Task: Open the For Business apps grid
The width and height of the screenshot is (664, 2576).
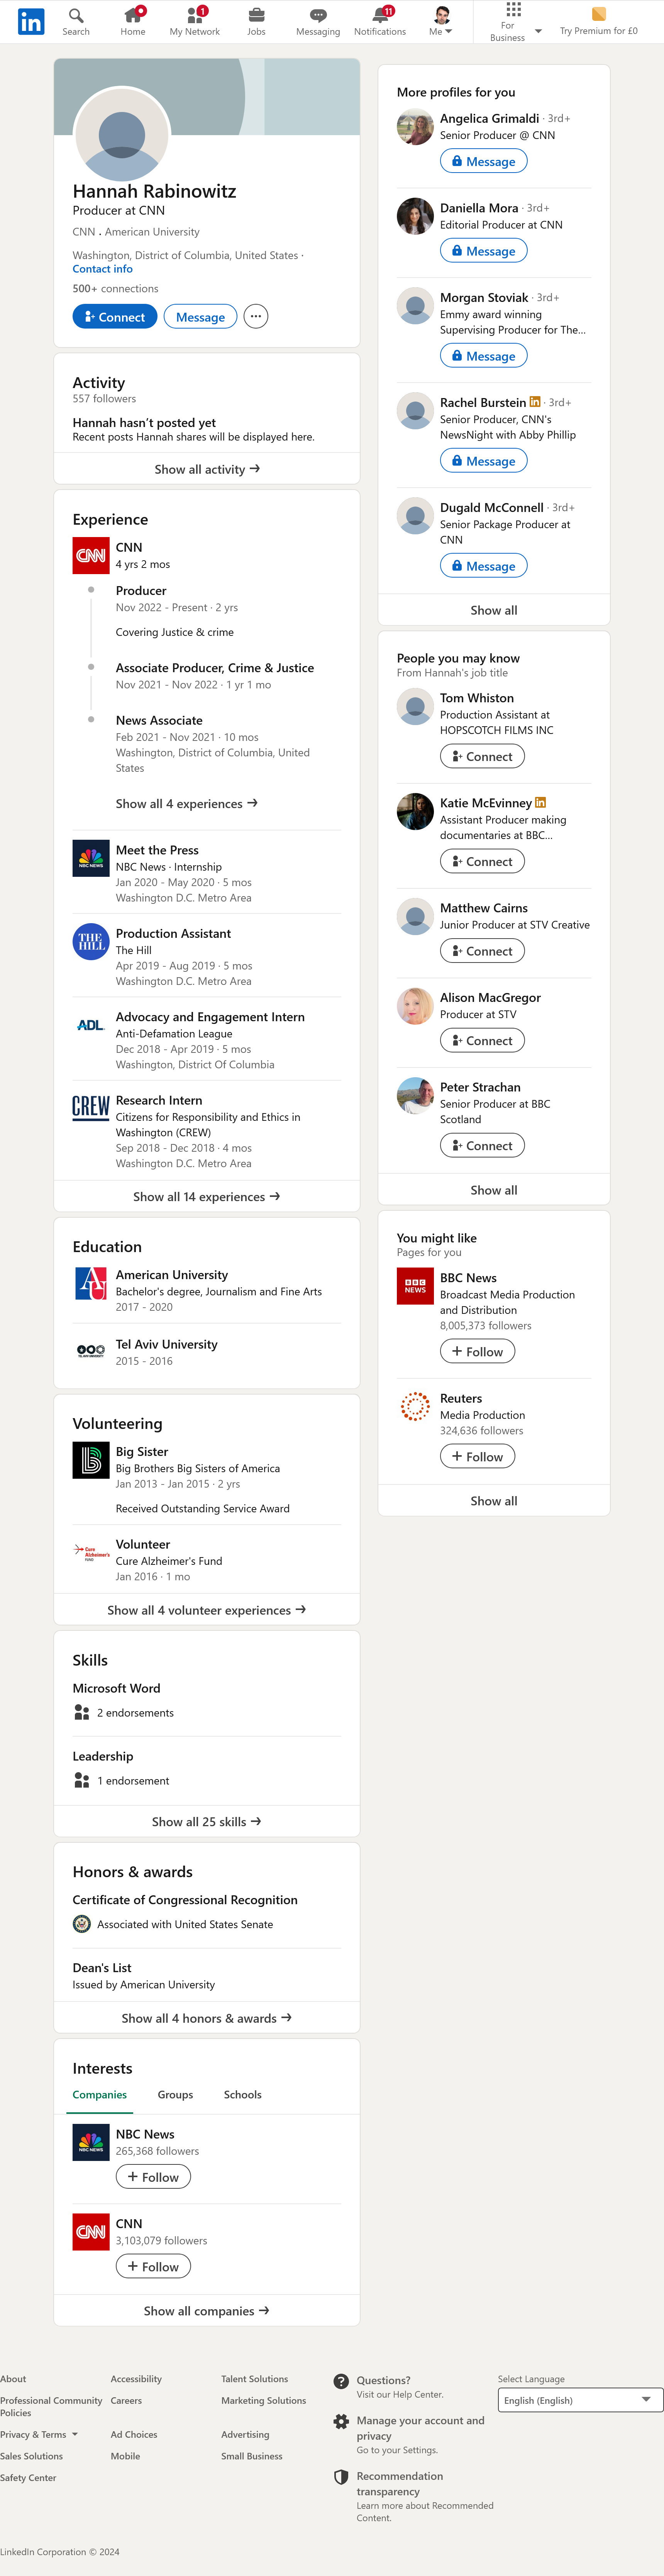Action: click(513, 10)
